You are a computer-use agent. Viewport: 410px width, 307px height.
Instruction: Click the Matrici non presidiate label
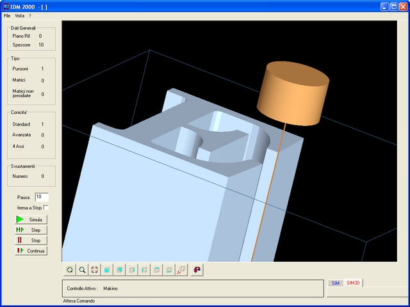(x=23, y=93)
